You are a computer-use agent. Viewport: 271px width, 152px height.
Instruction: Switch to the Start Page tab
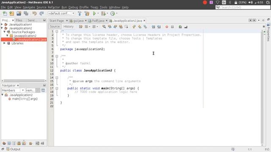[x=57, y=21]
